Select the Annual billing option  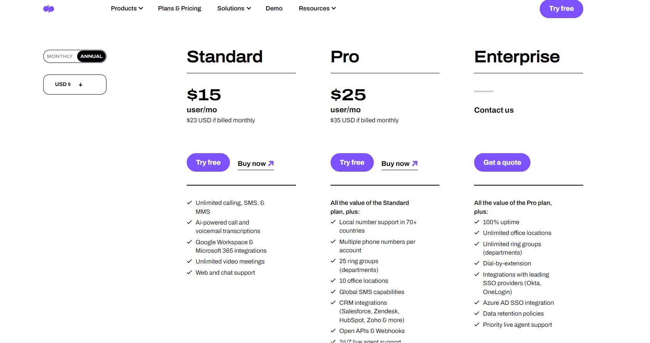click(x=91, y=56)
